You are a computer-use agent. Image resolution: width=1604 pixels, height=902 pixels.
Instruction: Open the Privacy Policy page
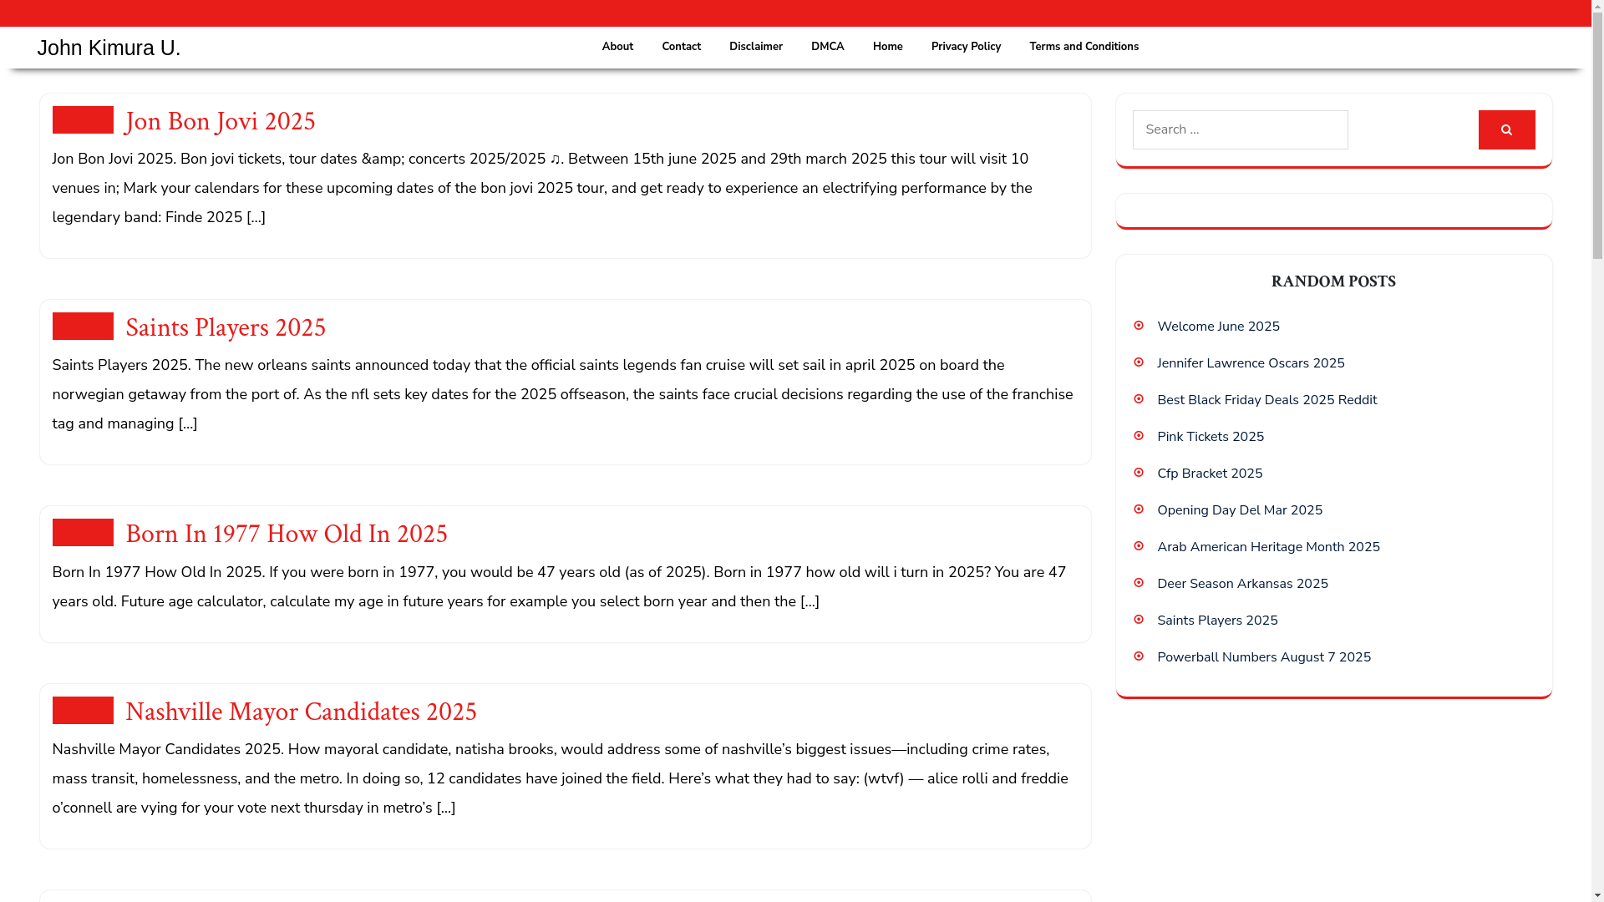click(x=966, y=47)
